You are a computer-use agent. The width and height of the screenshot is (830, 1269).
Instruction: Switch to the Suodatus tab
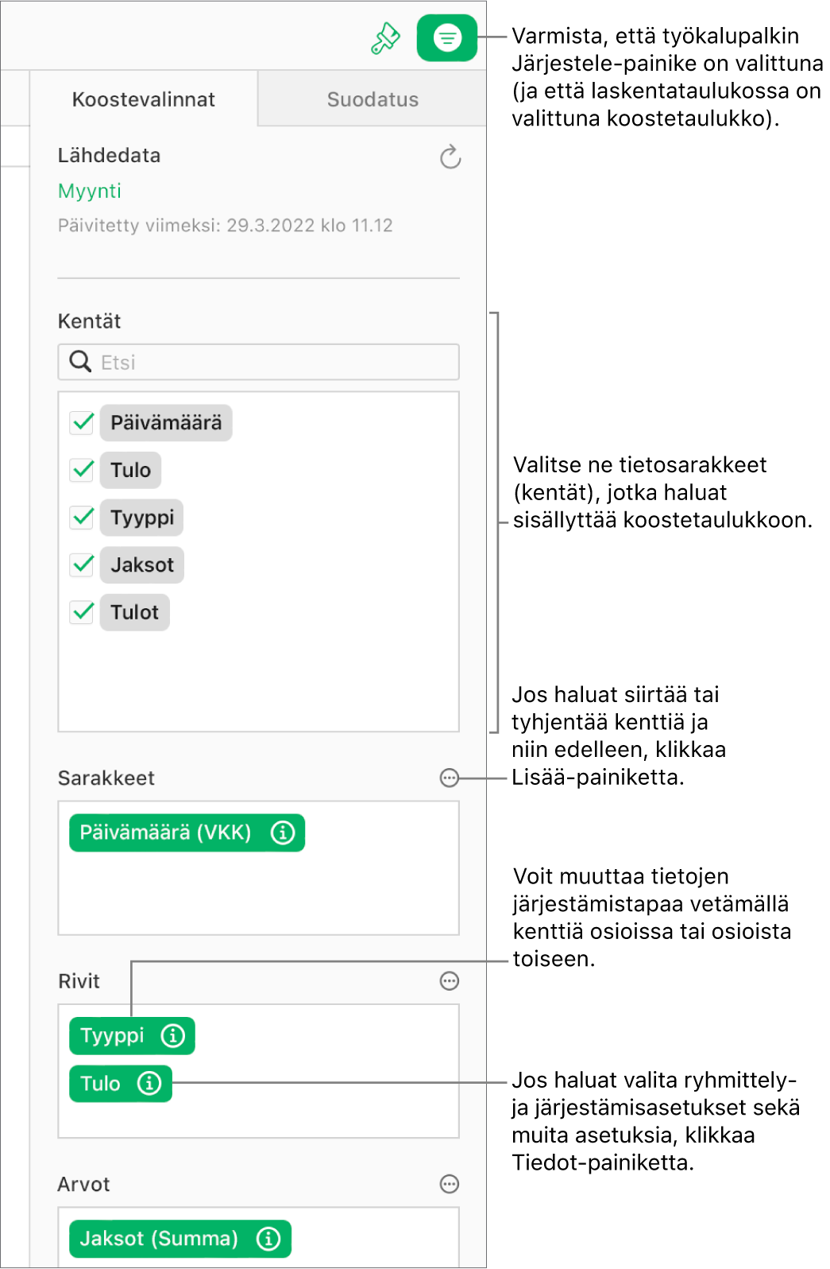click(x=373, y=99)
